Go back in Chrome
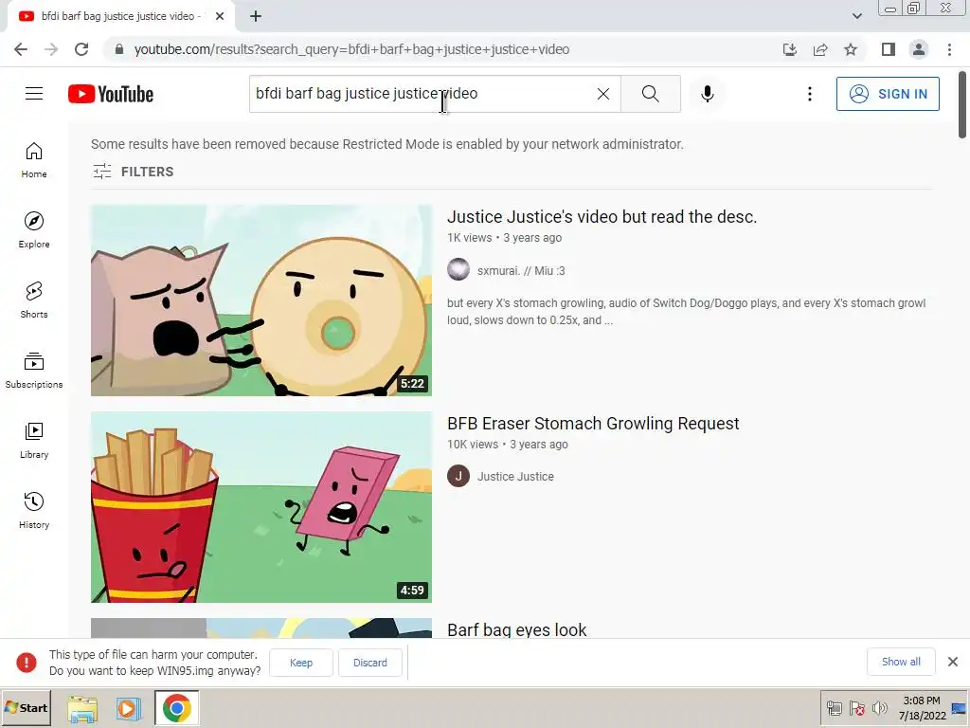The width and height of the screenshot is (970, 728). (21, 49)
